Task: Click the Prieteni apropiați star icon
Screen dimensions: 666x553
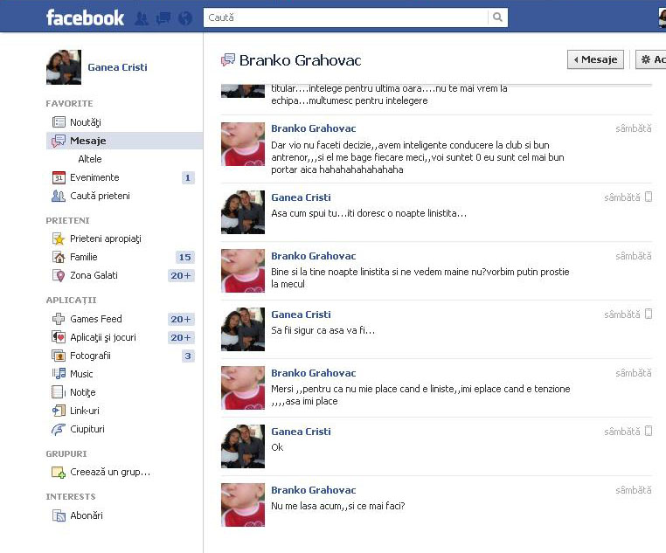Action: click(59, 238)
